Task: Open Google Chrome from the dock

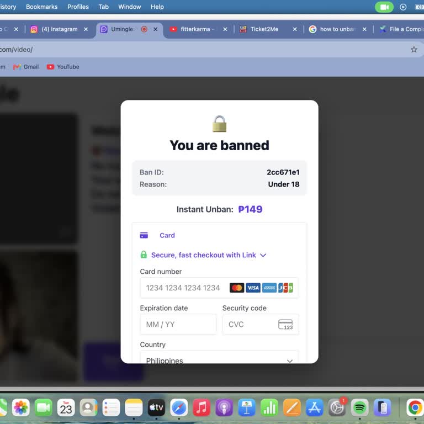Action: tap(415, 407)
